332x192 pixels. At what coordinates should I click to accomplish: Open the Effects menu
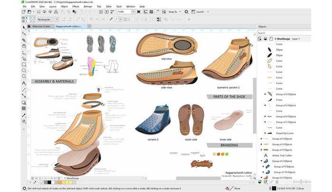(75, 6)
